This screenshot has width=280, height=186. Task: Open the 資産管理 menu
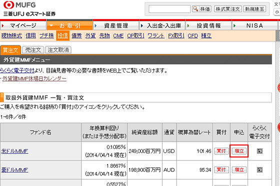(x=116, y=25)
